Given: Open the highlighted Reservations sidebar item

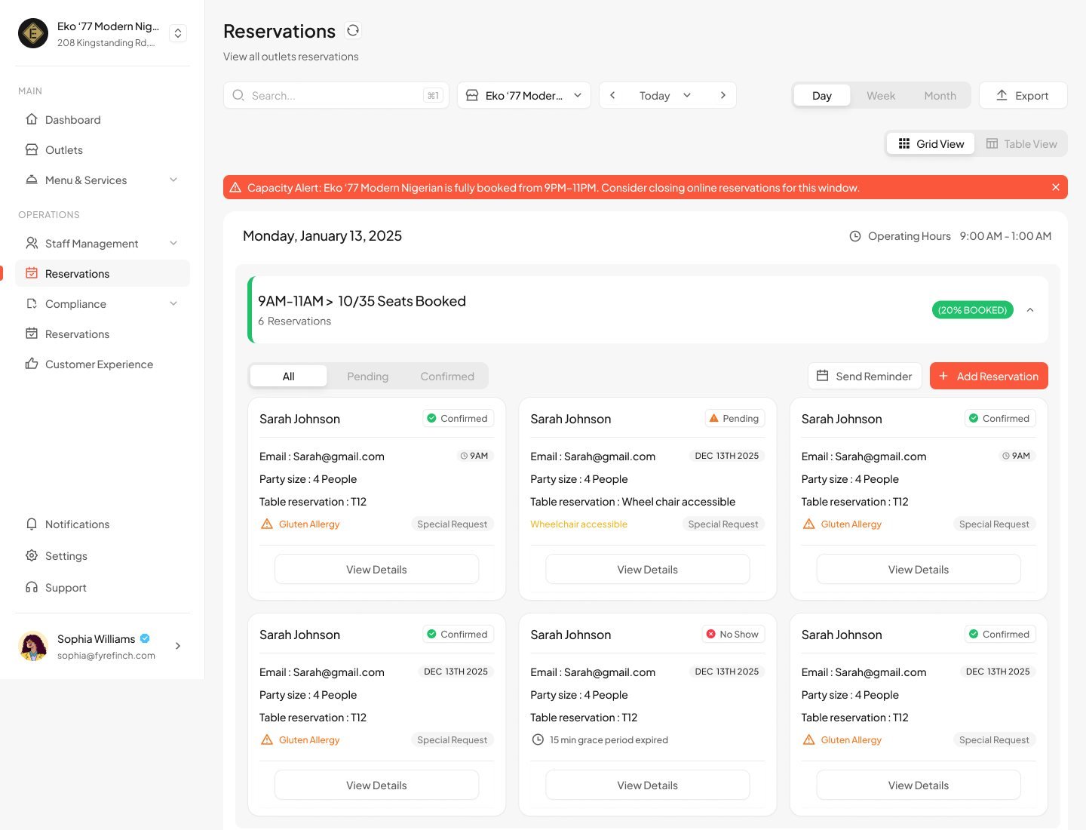Looking at the screenshot, I should 103,273.
